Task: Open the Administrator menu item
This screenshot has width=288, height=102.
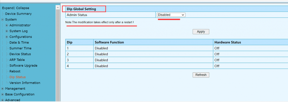Action: coord(20,25)
